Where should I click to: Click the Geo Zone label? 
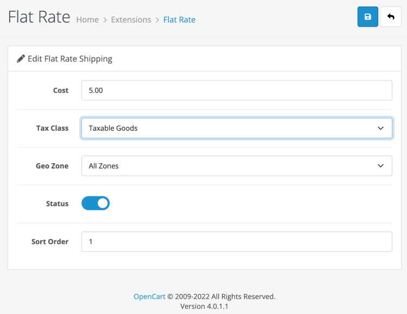tap(52, 166)
